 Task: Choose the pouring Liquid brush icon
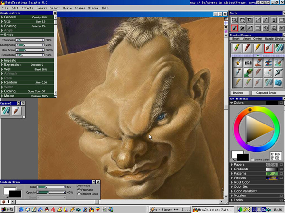tap(258, 62)
